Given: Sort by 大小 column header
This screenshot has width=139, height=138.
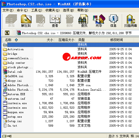Looking at the screenshot, I should point(44,40).
